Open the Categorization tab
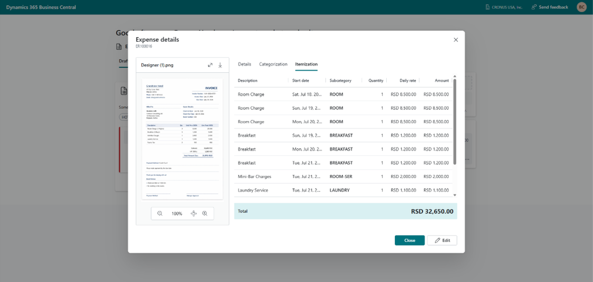 point(273,64)
